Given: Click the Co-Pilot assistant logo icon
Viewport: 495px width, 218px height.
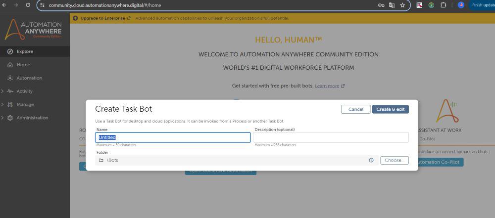Looking at the screenshot, I should (447, 111).
